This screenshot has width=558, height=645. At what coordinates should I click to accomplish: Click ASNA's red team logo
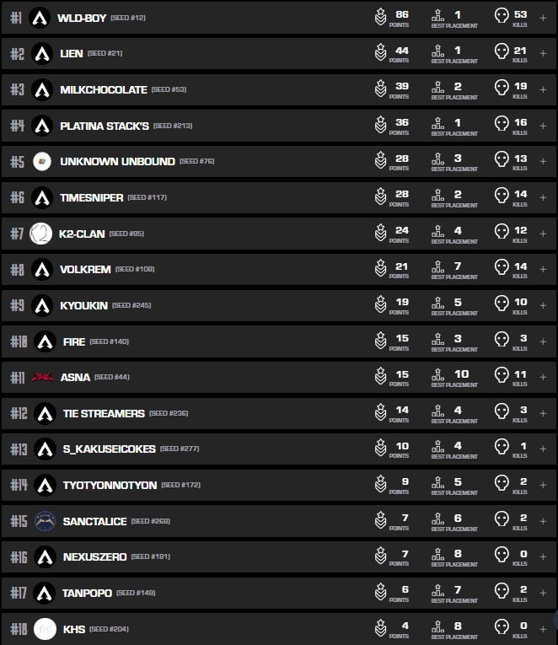pos(42,377)
